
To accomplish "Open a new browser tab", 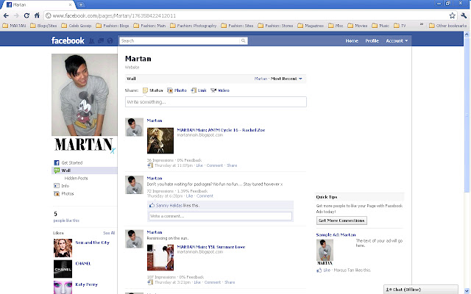I will coord(80,5).
